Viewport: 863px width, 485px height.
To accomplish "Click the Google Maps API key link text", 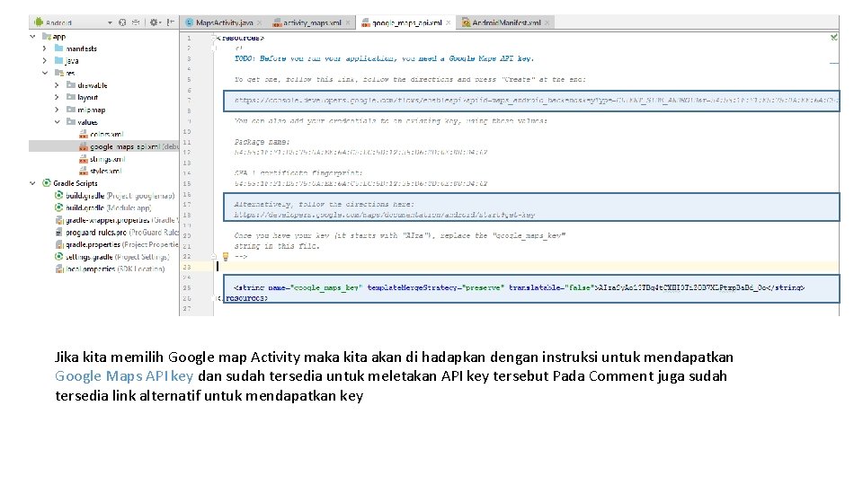I will click(124, 376).
